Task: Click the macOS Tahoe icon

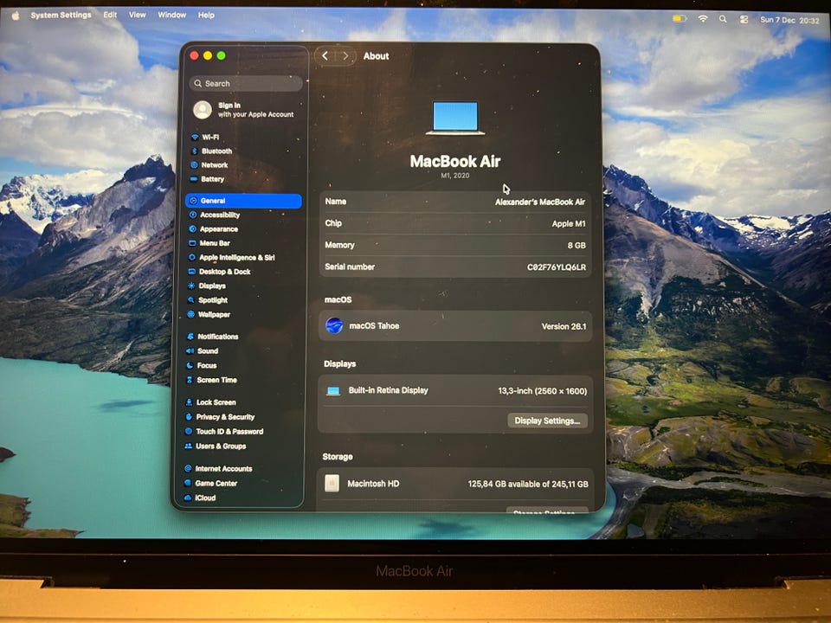Action: [x=334, y=325]
